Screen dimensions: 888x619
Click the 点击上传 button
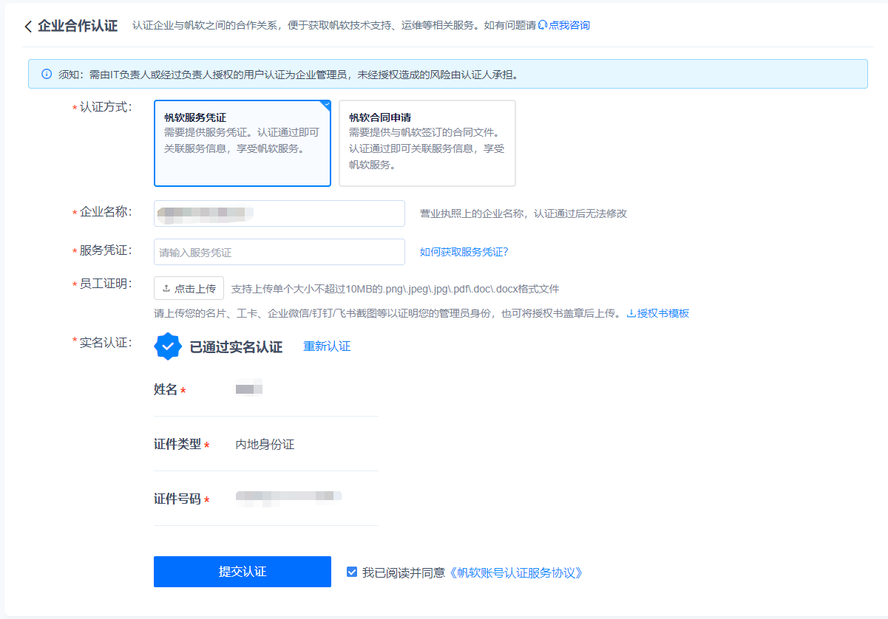tap(189, 288)
